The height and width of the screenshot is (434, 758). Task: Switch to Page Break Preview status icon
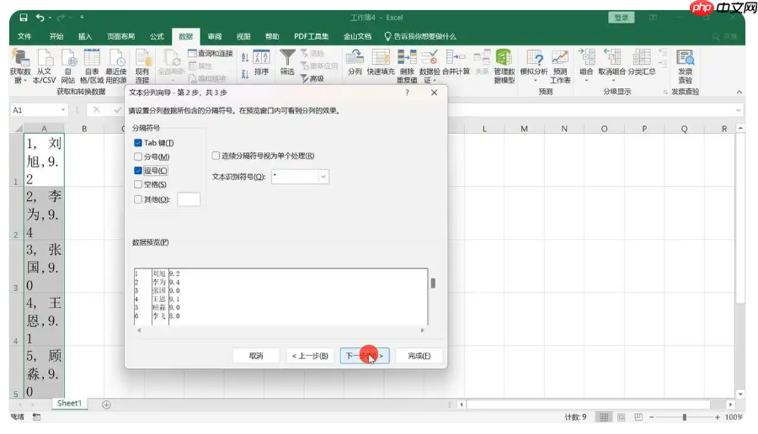[638, 416]
